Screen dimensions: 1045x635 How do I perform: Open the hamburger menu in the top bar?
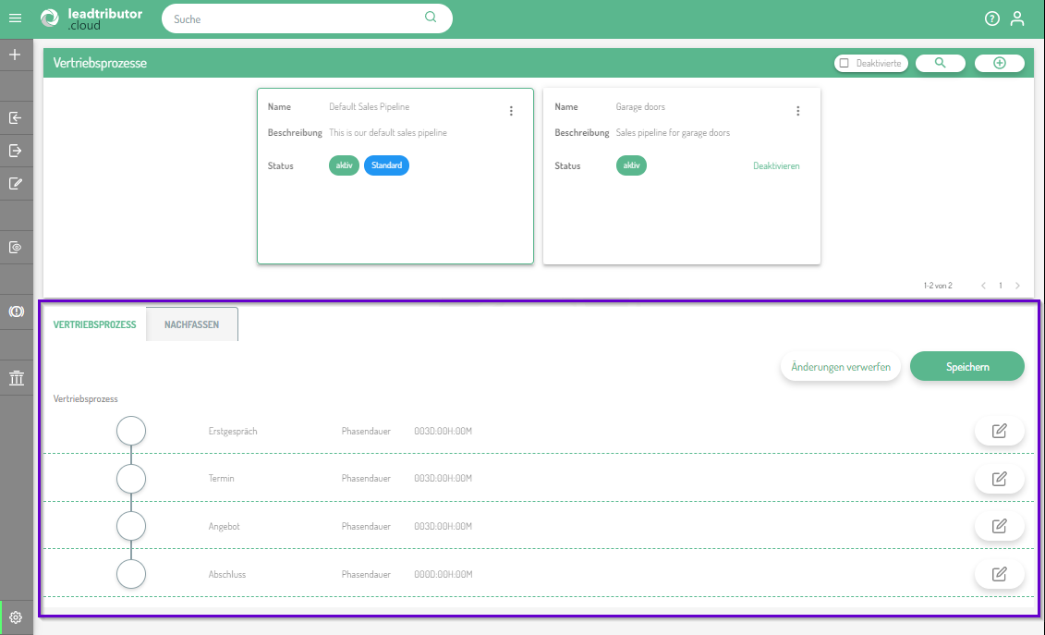point(15,18)
